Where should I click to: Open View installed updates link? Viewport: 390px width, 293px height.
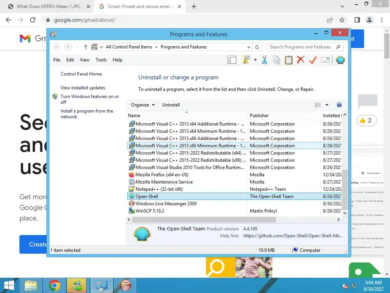tap(83, 88)
